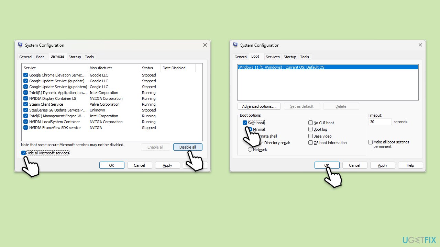
Task: Open General tab in left window
Action: point(26,57)
